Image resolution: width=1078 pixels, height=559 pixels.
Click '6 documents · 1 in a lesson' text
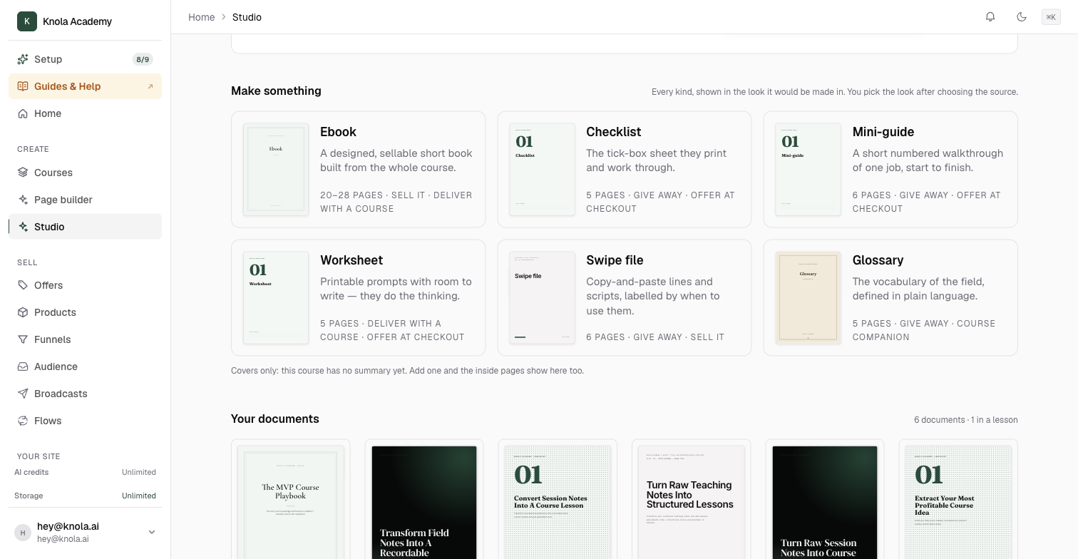pos(966,420)
